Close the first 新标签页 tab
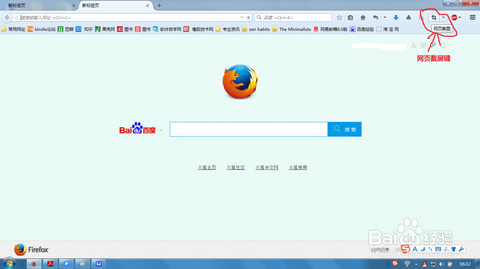The height and width of the screenshot is (269, 480). tap(73, 5)
